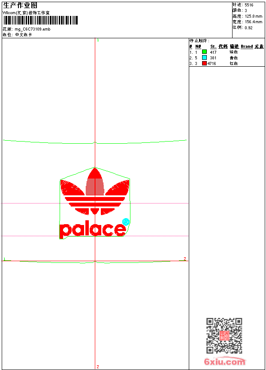Click the red '2' marker at the vertical axis bottom
Screen dimensions: 266x370
point(98,367)
